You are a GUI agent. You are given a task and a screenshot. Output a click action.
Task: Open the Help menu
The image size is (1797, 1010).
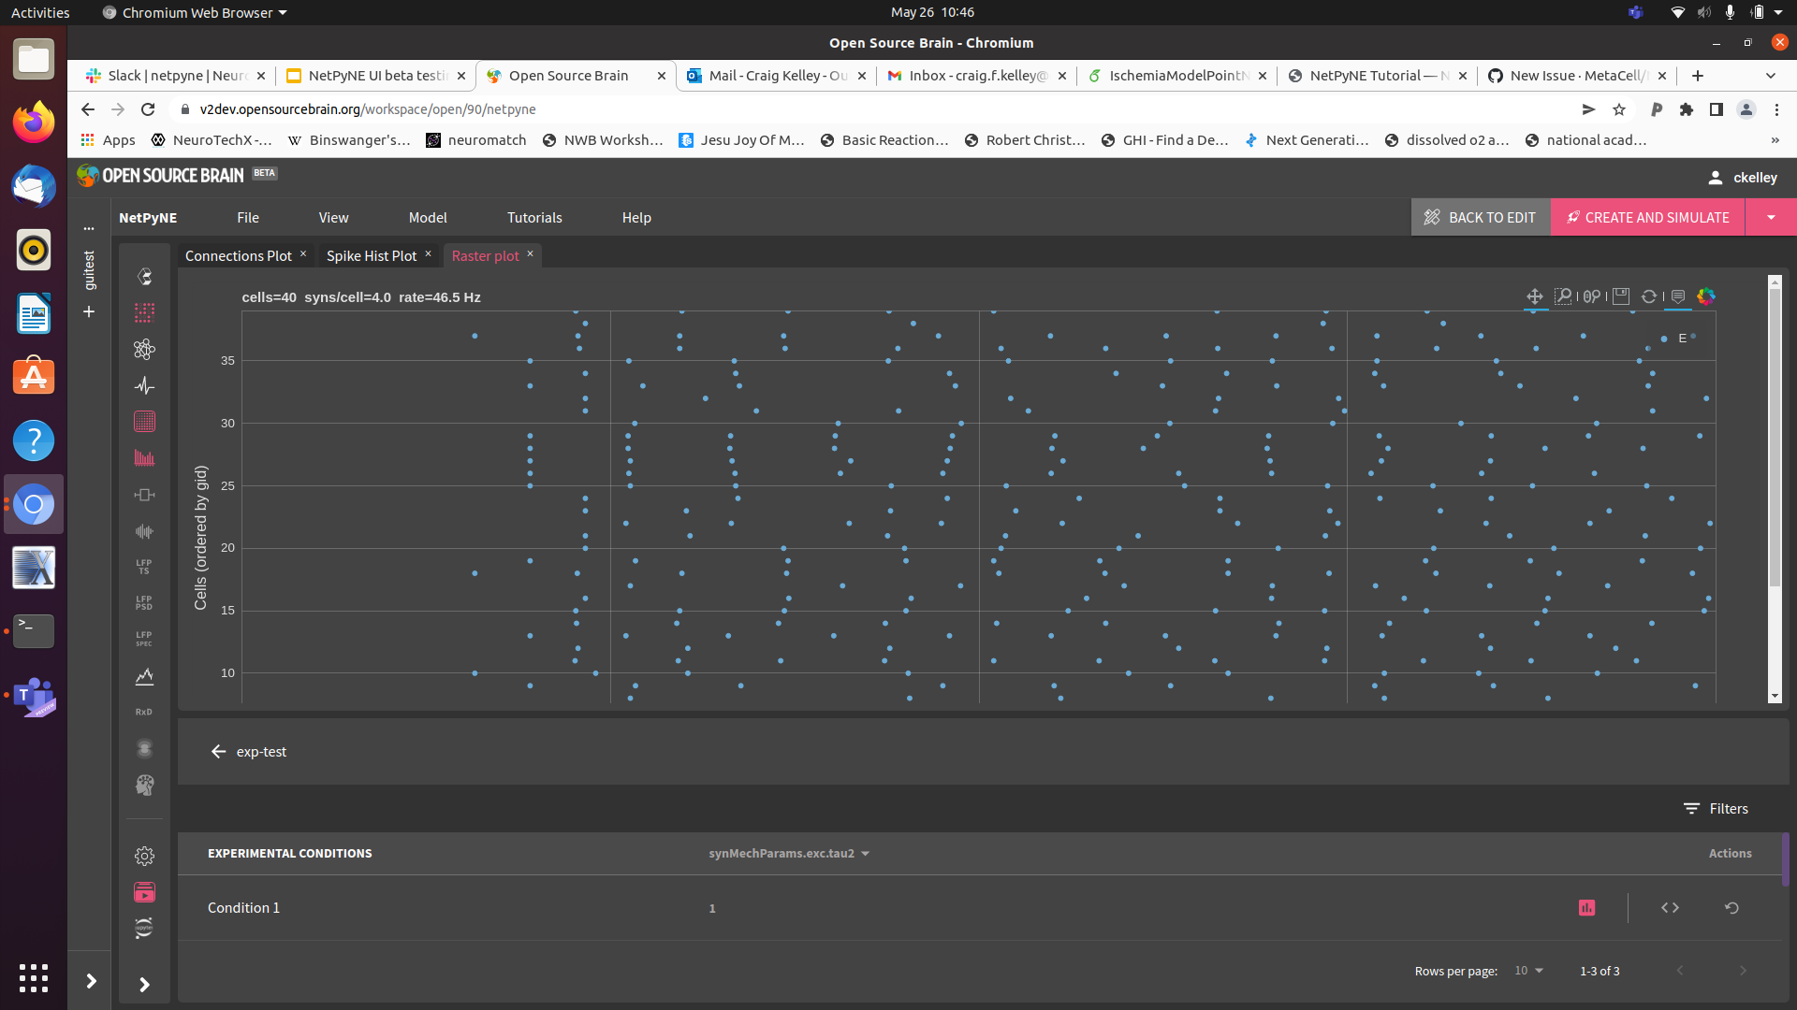point(636,217)
